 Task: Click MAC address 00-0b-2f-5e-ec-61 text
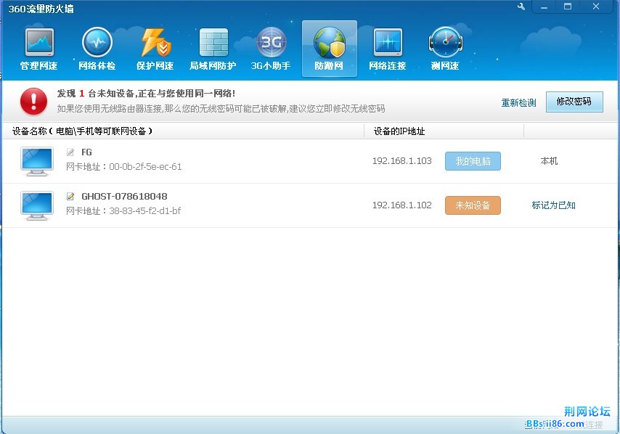click(x=145, y=167)
